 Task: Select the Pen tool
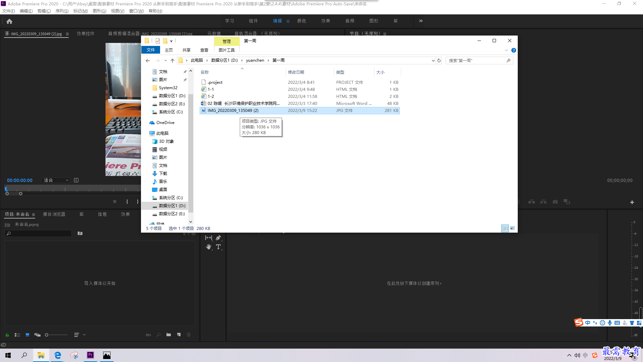218,238
